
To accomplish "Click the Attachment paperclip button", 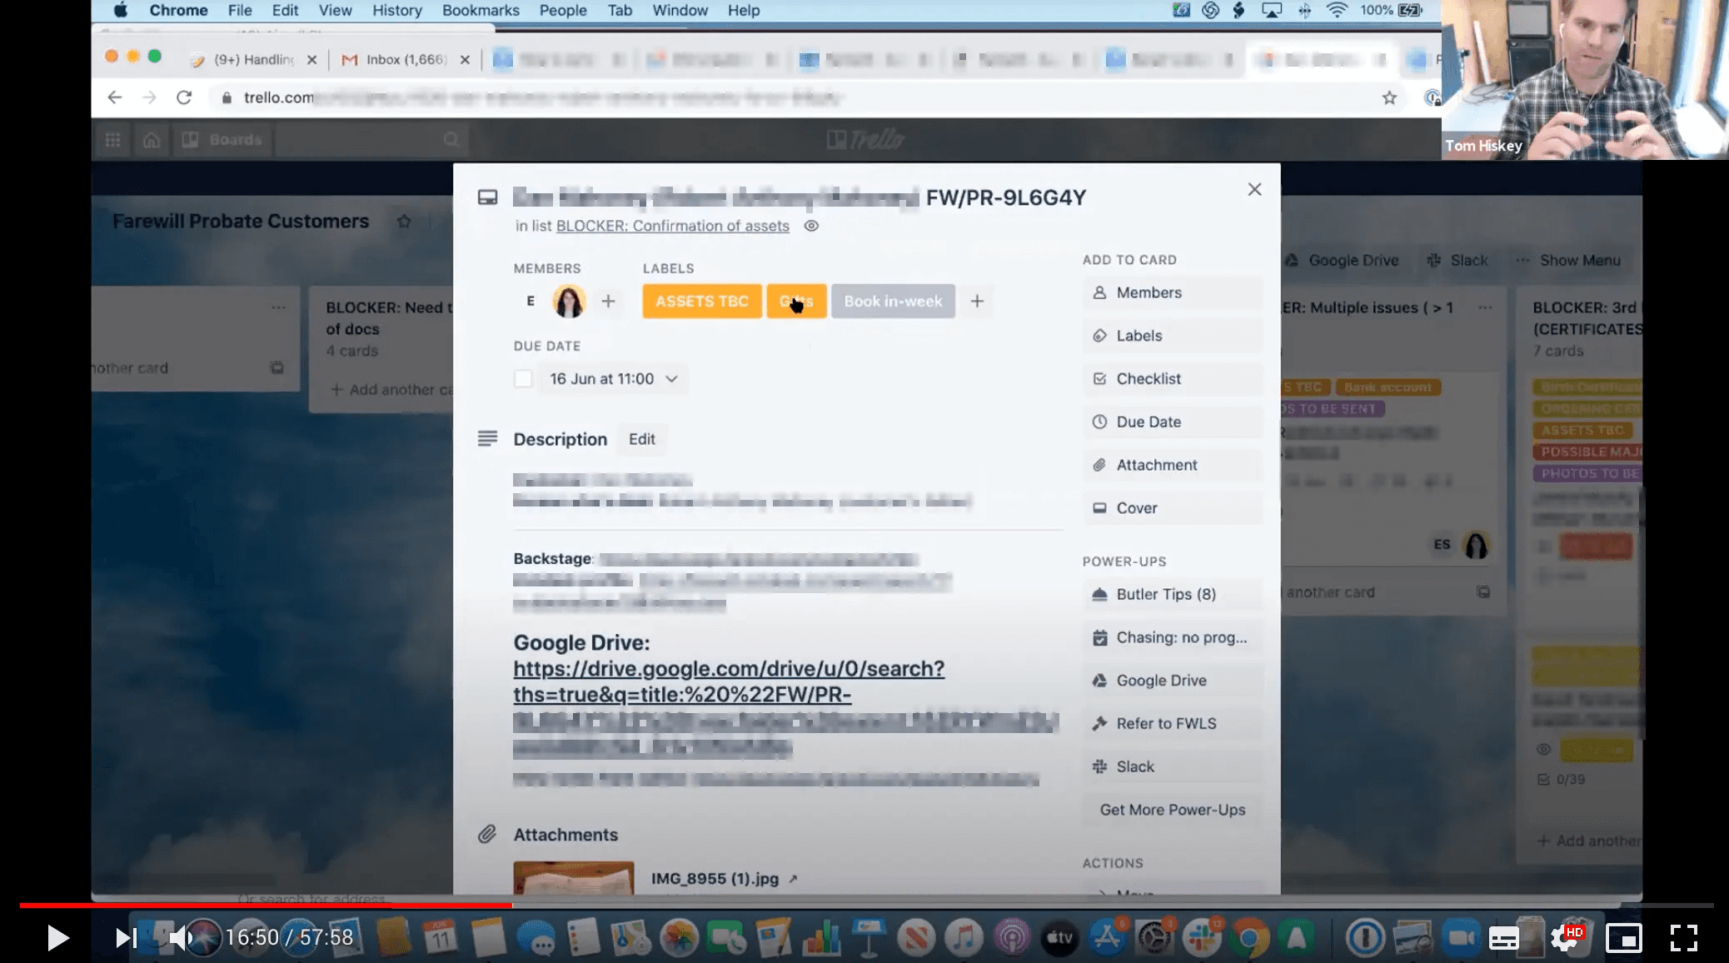I will 1173,465.
